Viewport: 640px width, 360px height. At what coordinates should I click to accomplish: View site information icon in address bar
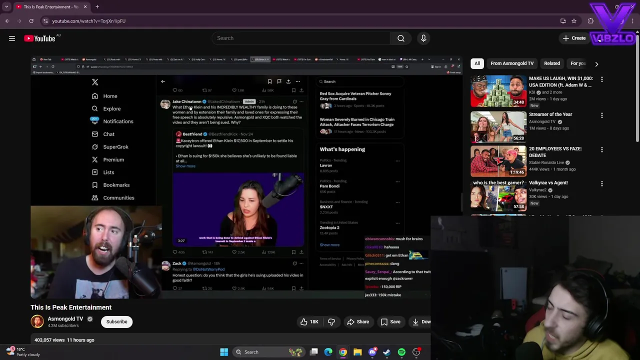(45, 21)
